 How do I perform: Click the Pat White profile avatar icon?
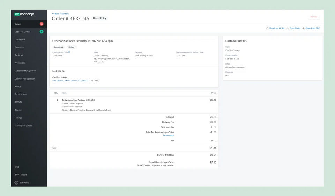click(16, 183)
